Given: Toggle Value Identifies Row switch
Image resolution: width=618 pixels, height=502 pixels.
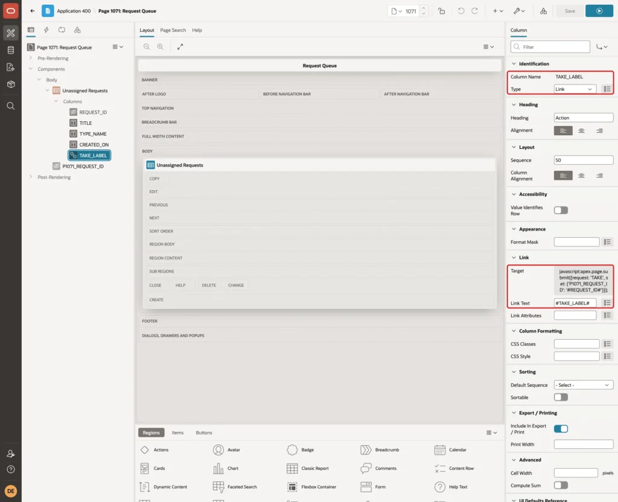Looking at the screenshot, I should point(561,211).
